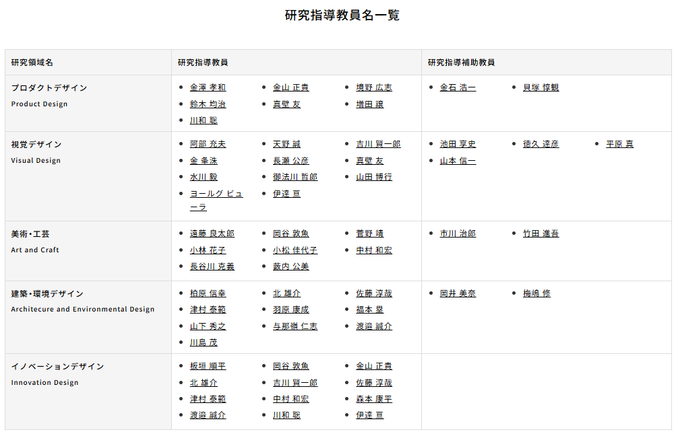Open 竹田 進吾 profile link
Viewport: 676px width, 434px height.
tap(541, 233)
